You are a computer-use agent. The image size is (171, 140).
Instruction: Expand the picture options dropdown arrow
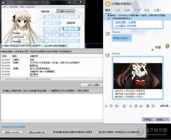pyautogui.click(x=127, y=106)
